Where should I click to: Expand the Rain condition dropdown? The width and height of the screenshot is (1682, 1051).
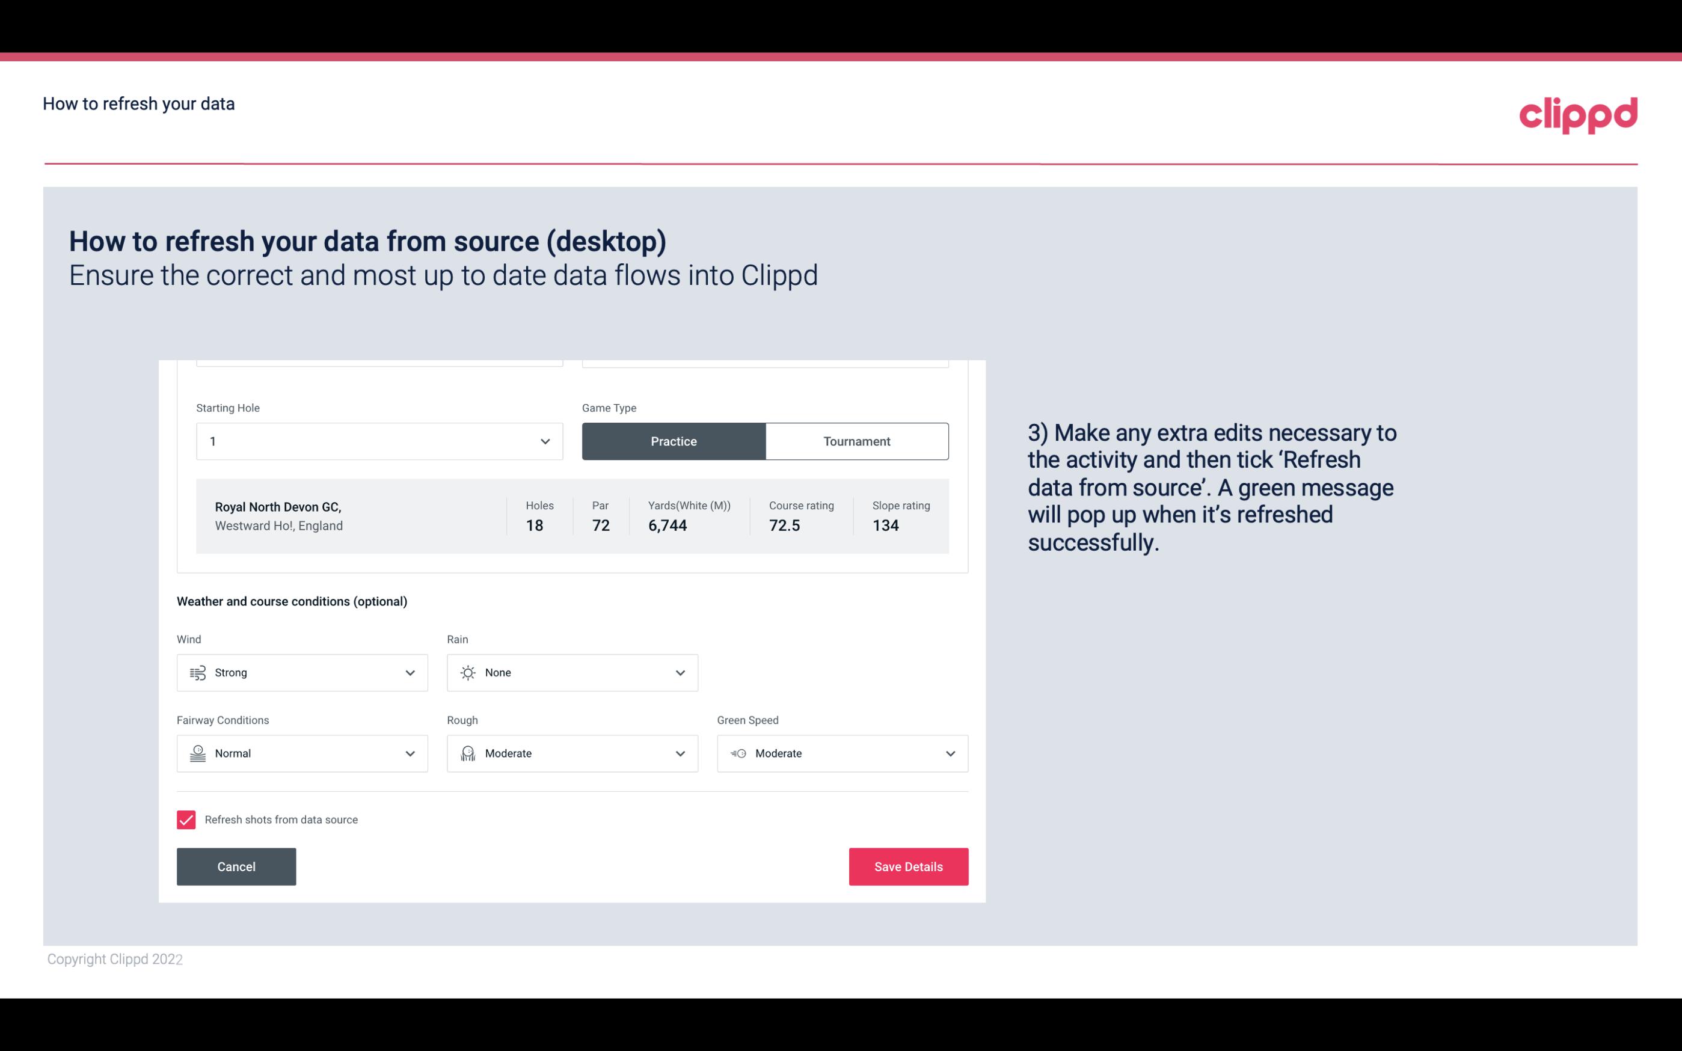tap(678, 672)
